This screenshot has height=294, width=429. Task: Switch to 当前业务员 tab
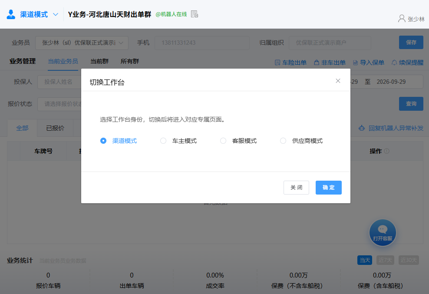pyautogui.click(x=63, y=61)
